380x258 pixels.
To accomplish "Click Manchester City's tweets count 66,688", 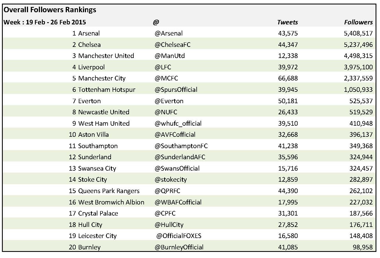I will click(x=288, y=79).
